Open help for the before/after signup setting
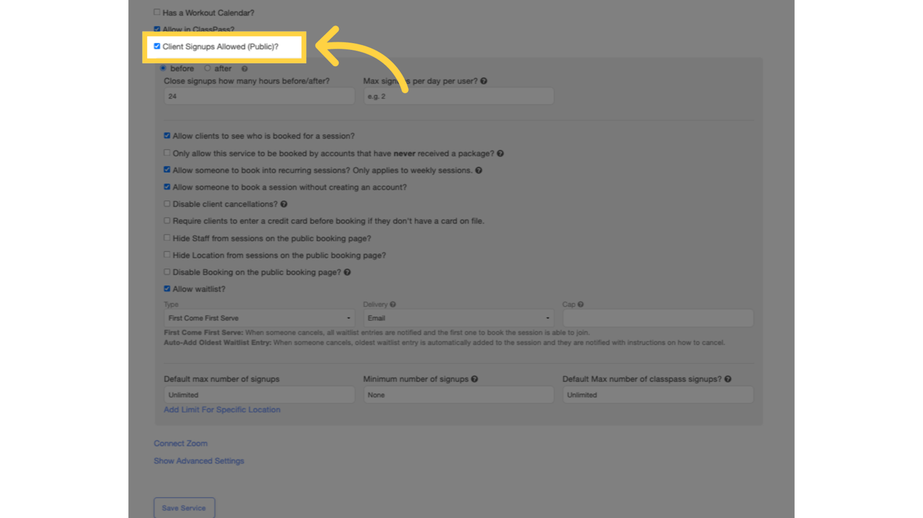 pyautogui.click(x=245, y=68)
